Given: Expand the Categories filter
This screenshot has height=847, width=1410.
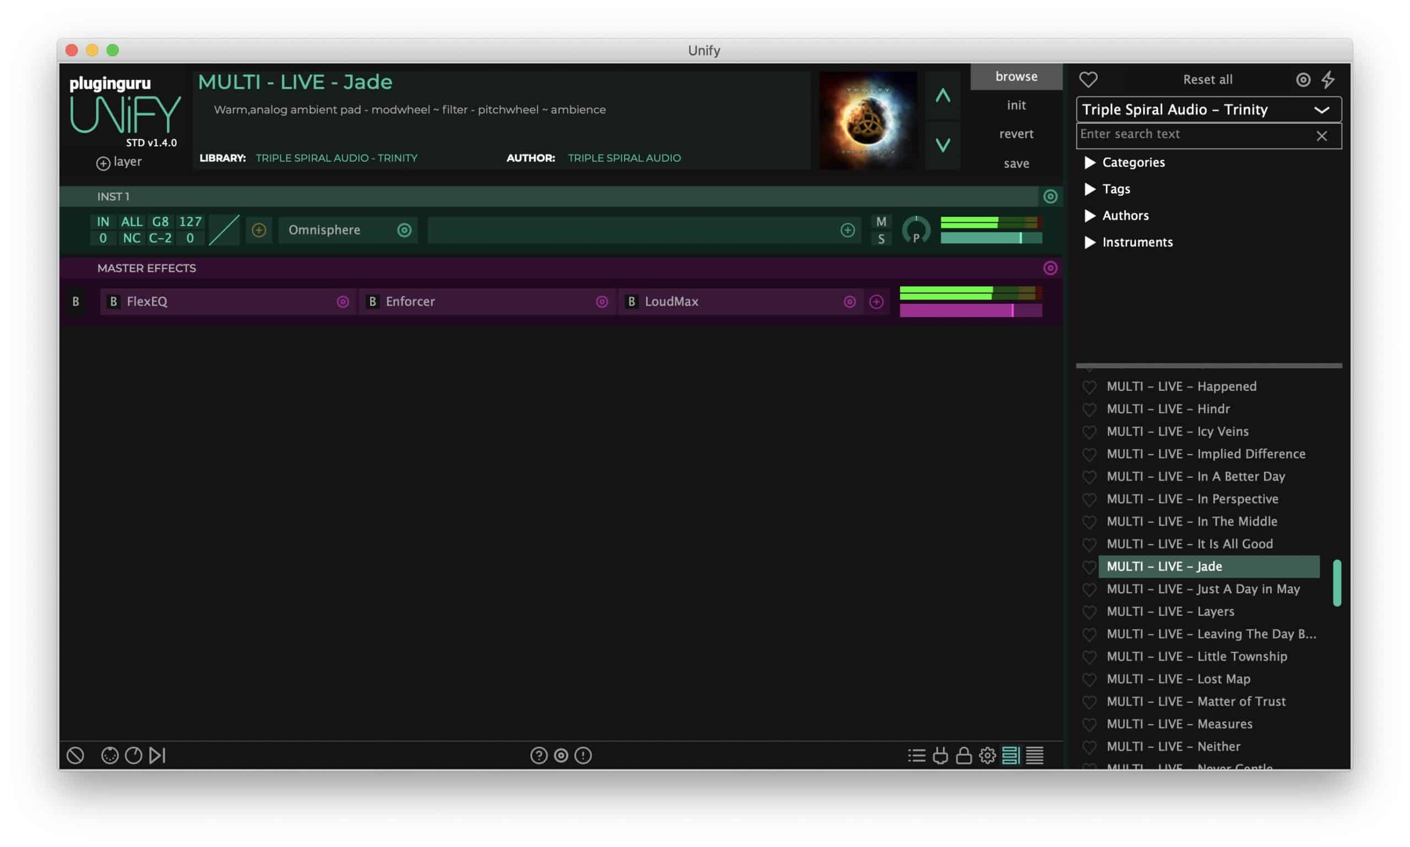Looking at the screenshot, I should pyautogui.click(x=1089, y=162).
